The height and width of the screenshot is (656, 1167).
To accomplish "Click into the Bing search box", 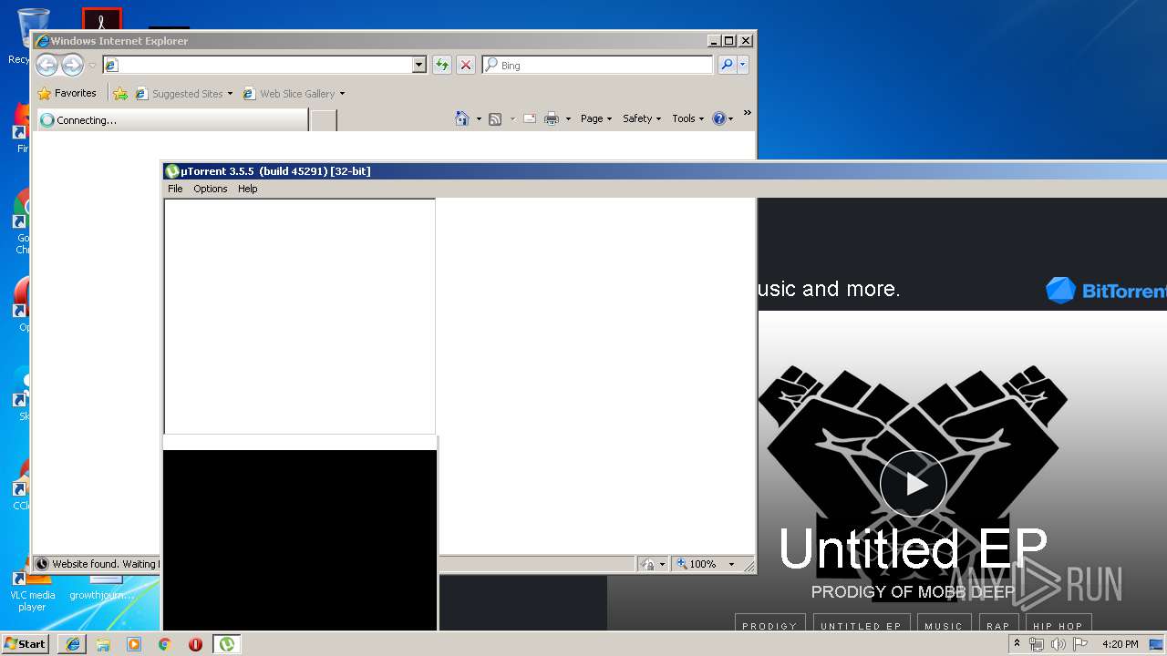I will [x=598, y=65].
